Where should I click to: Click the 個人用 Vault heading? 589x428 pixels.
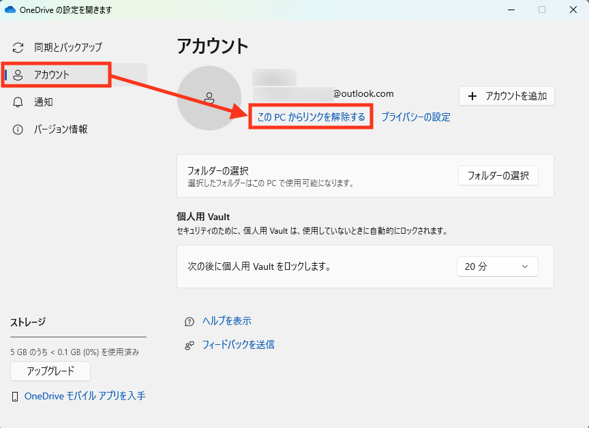(x=203, y=217)
